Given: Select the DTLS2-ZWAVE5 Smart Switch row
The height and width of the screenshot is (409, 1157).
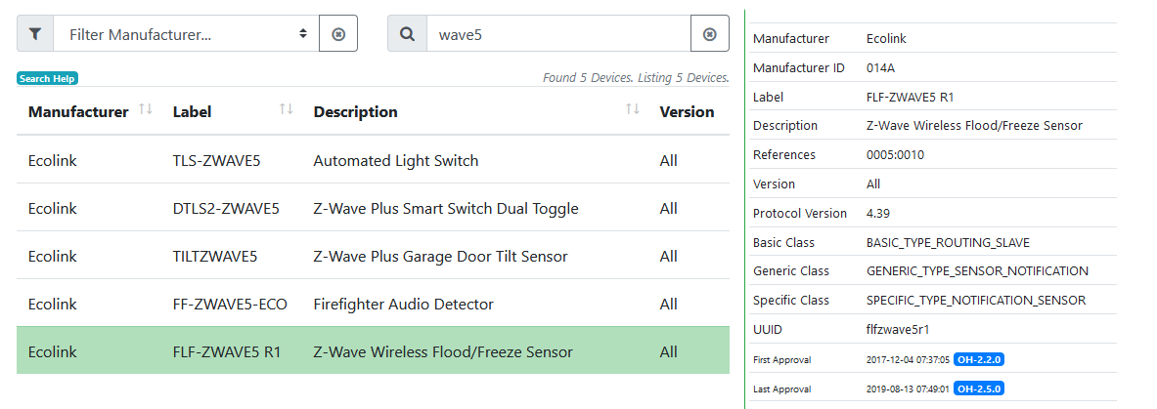Looking at the screenshot, I should coord(373,208).
